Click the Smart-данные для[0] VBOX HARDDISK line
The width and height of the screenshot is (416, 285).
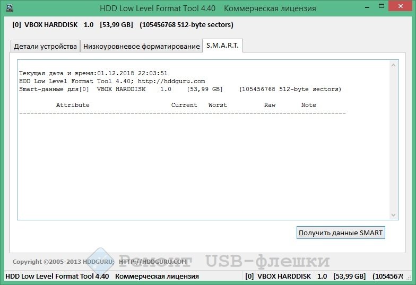(180, 89)
